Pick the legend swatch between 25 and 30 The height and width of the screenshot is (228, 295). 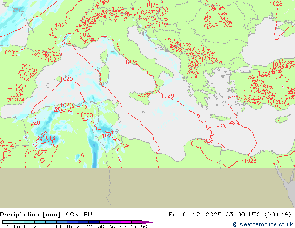pos(94,222)
